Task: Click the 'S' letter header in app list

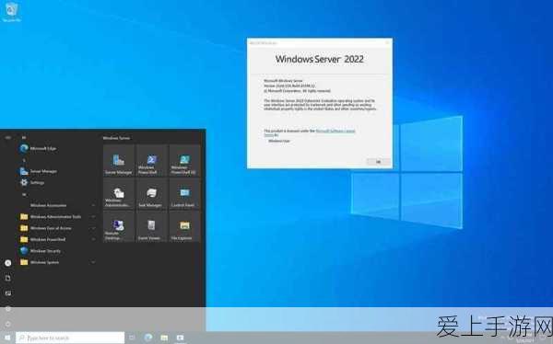Action: (24, 160)
